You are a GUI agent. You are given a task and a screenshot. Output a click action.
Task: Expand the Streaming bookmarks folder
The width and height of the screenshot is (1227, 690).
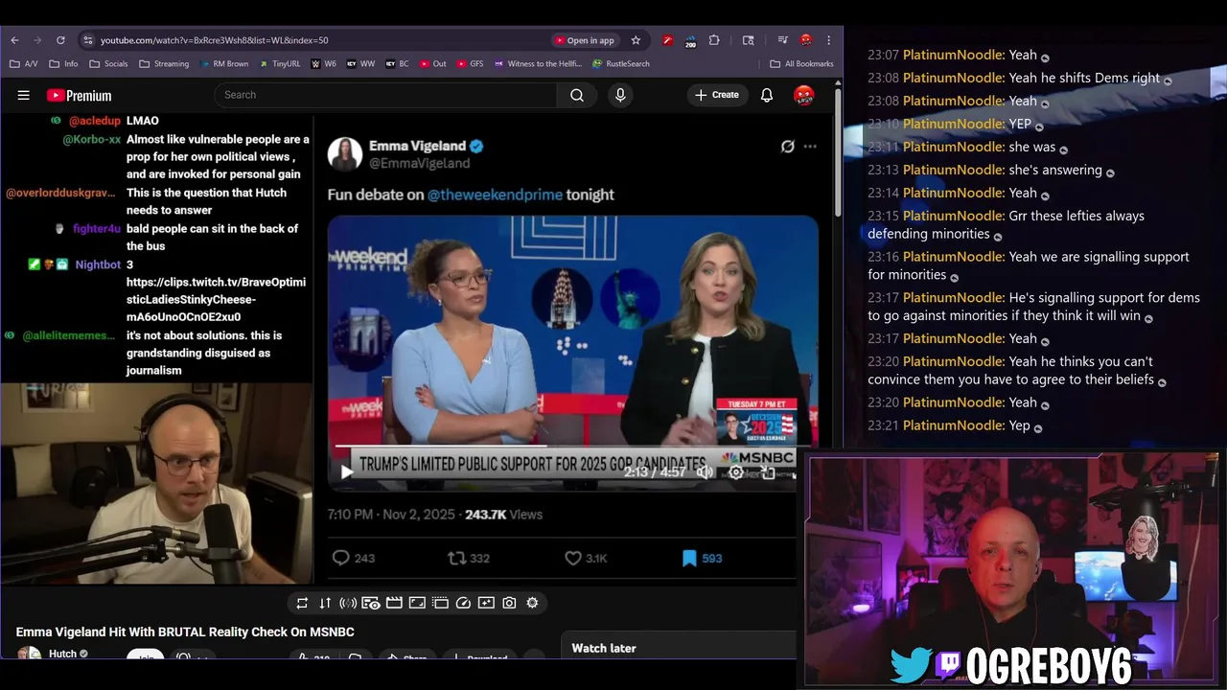164,64
